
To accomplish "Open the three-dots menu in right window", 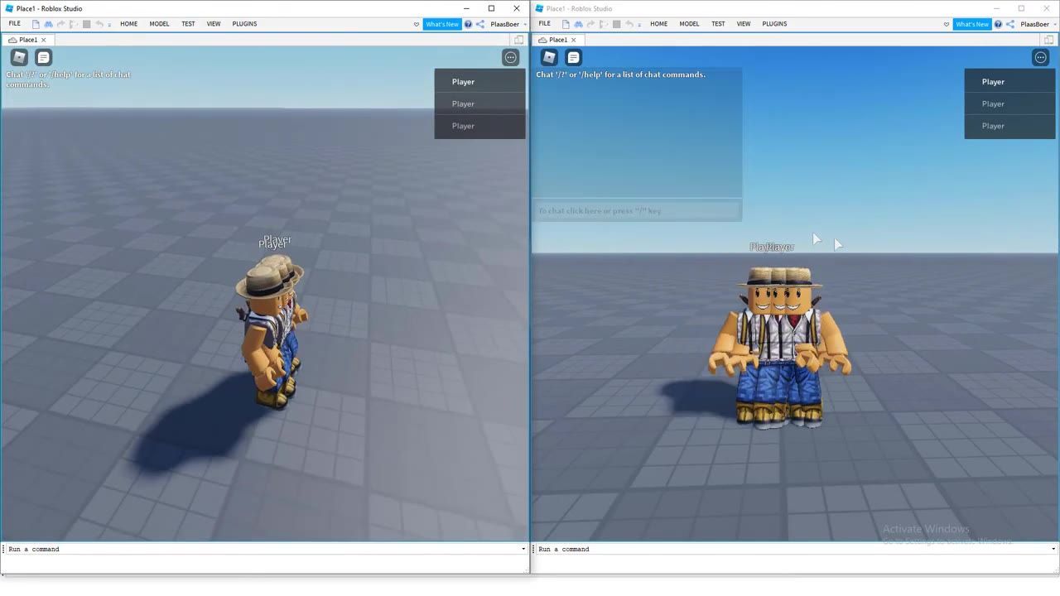I will tap(1041, 57).
